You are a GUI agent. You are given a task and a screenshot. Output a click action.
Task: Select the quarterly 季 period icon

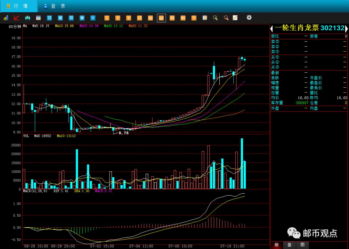click(x=82, y=18)
